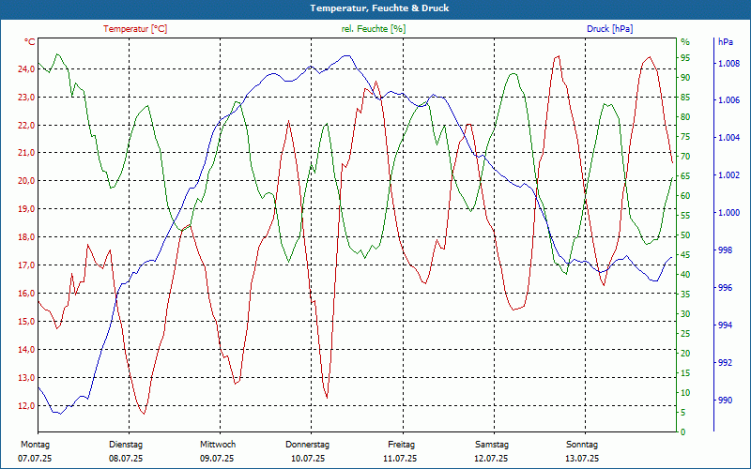
Task: Click the 'Sonntag' day label
Action: [582, 445]
